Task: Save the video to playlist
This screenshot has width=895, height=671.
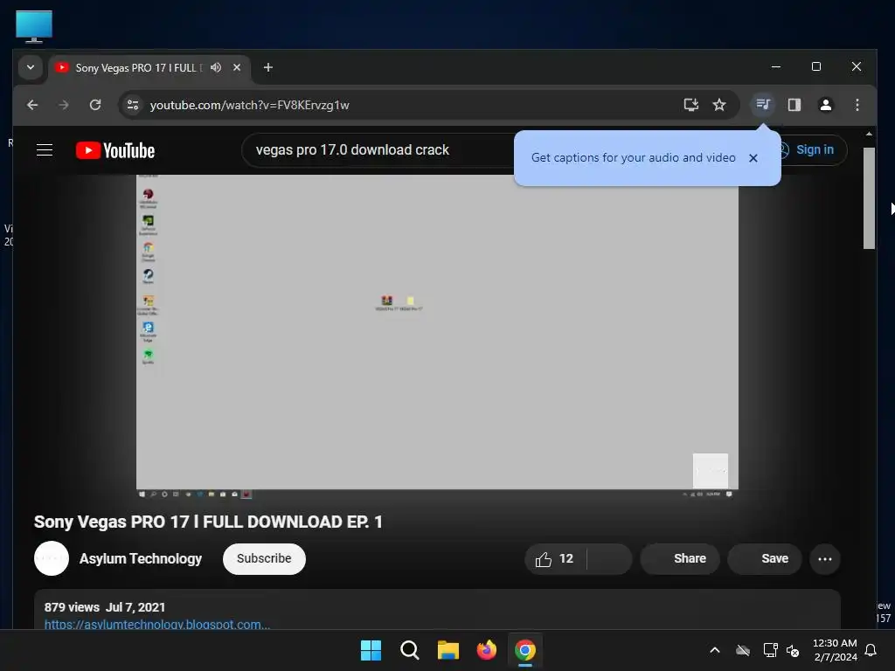Action: point(765,559)
